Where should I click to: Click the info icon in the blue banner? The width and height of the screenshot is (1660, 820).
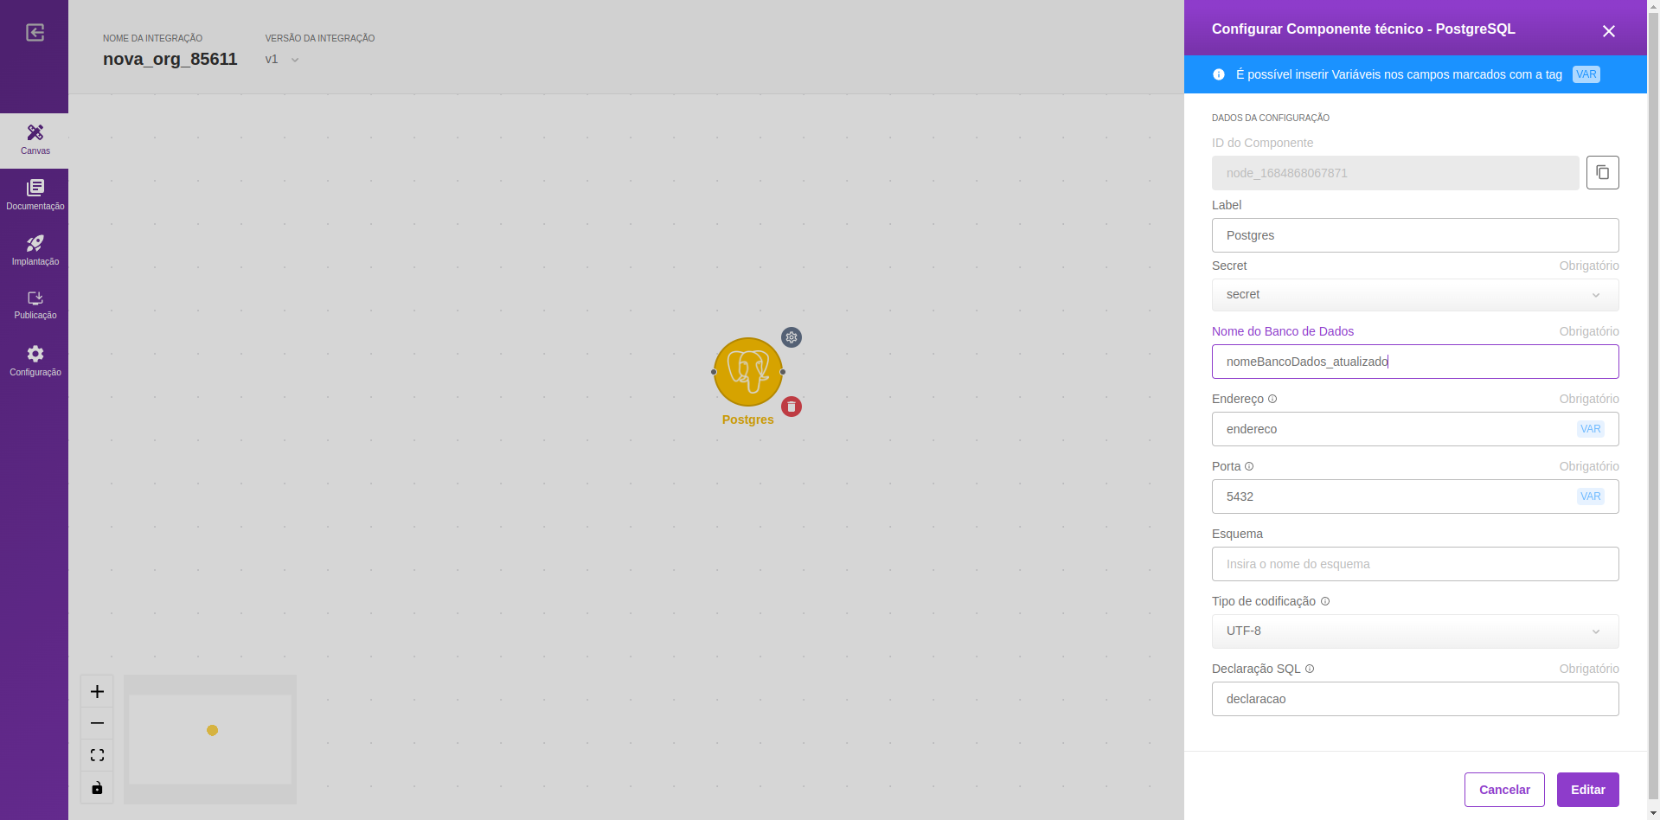(1219, 74)
